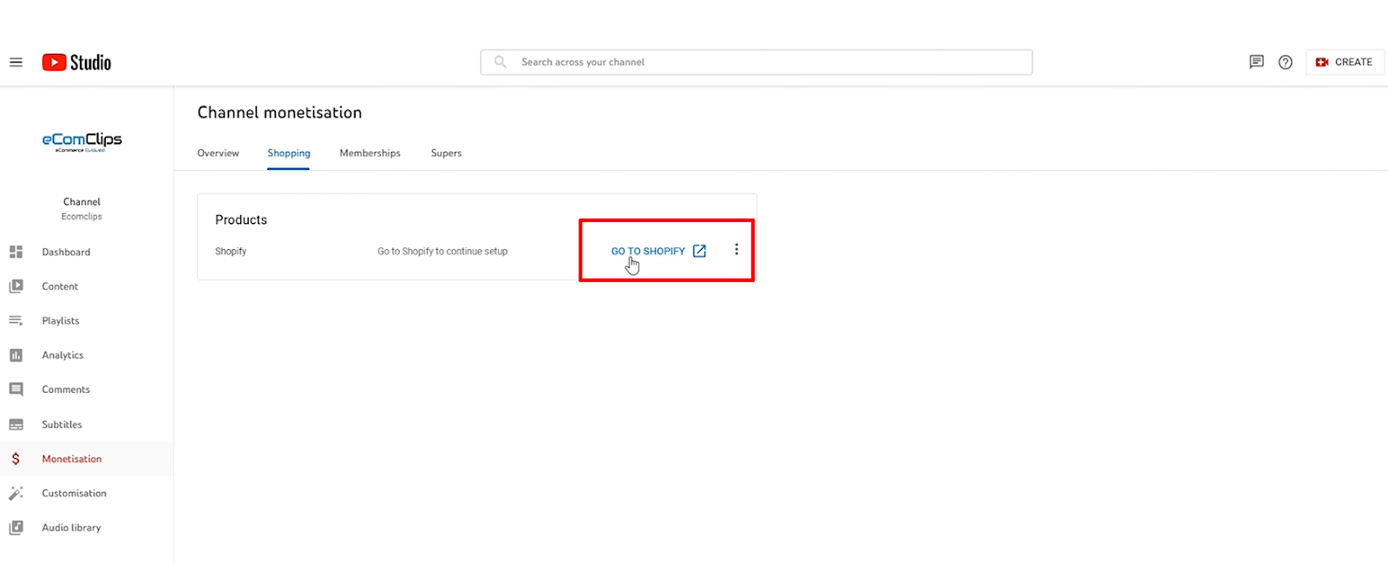The width and height of the screenshot is (1388, 563).
Task: Select the Analytics icon in sidebar
Action: point(16,355)
